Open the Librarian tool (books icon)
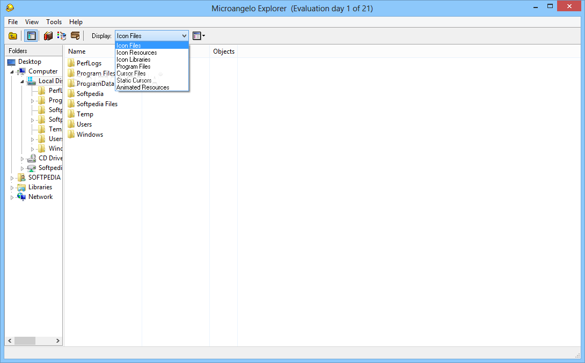 coord(48,36)
